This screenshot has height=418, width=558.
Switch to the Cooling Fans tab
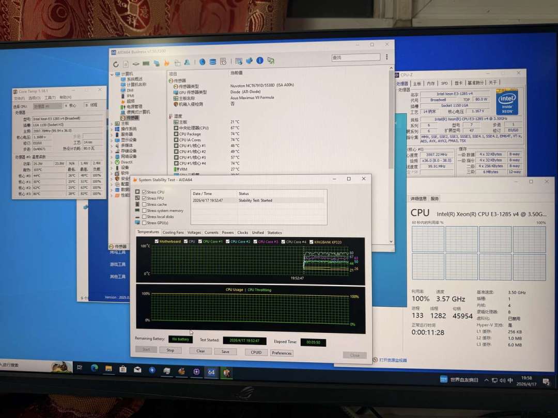(x=173, y=232)
